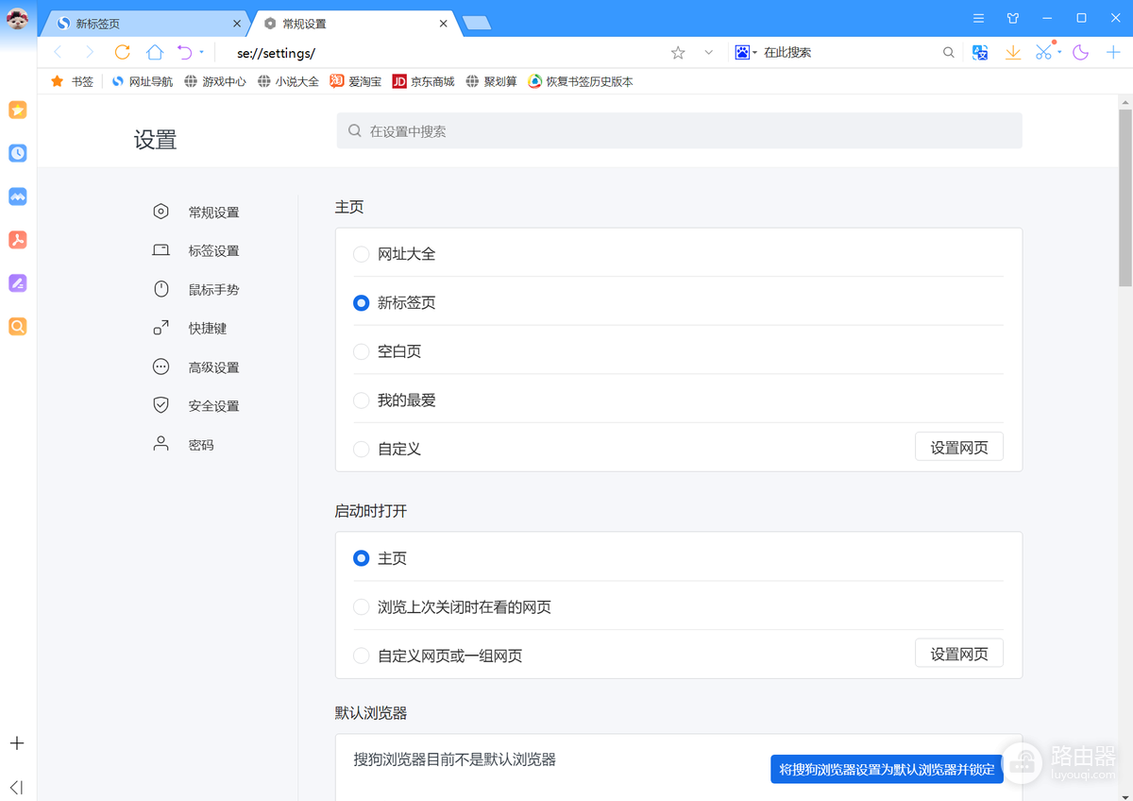1133x801 pixels.
Task: Bookmark this page with star icon
Action: coord(678,53)
